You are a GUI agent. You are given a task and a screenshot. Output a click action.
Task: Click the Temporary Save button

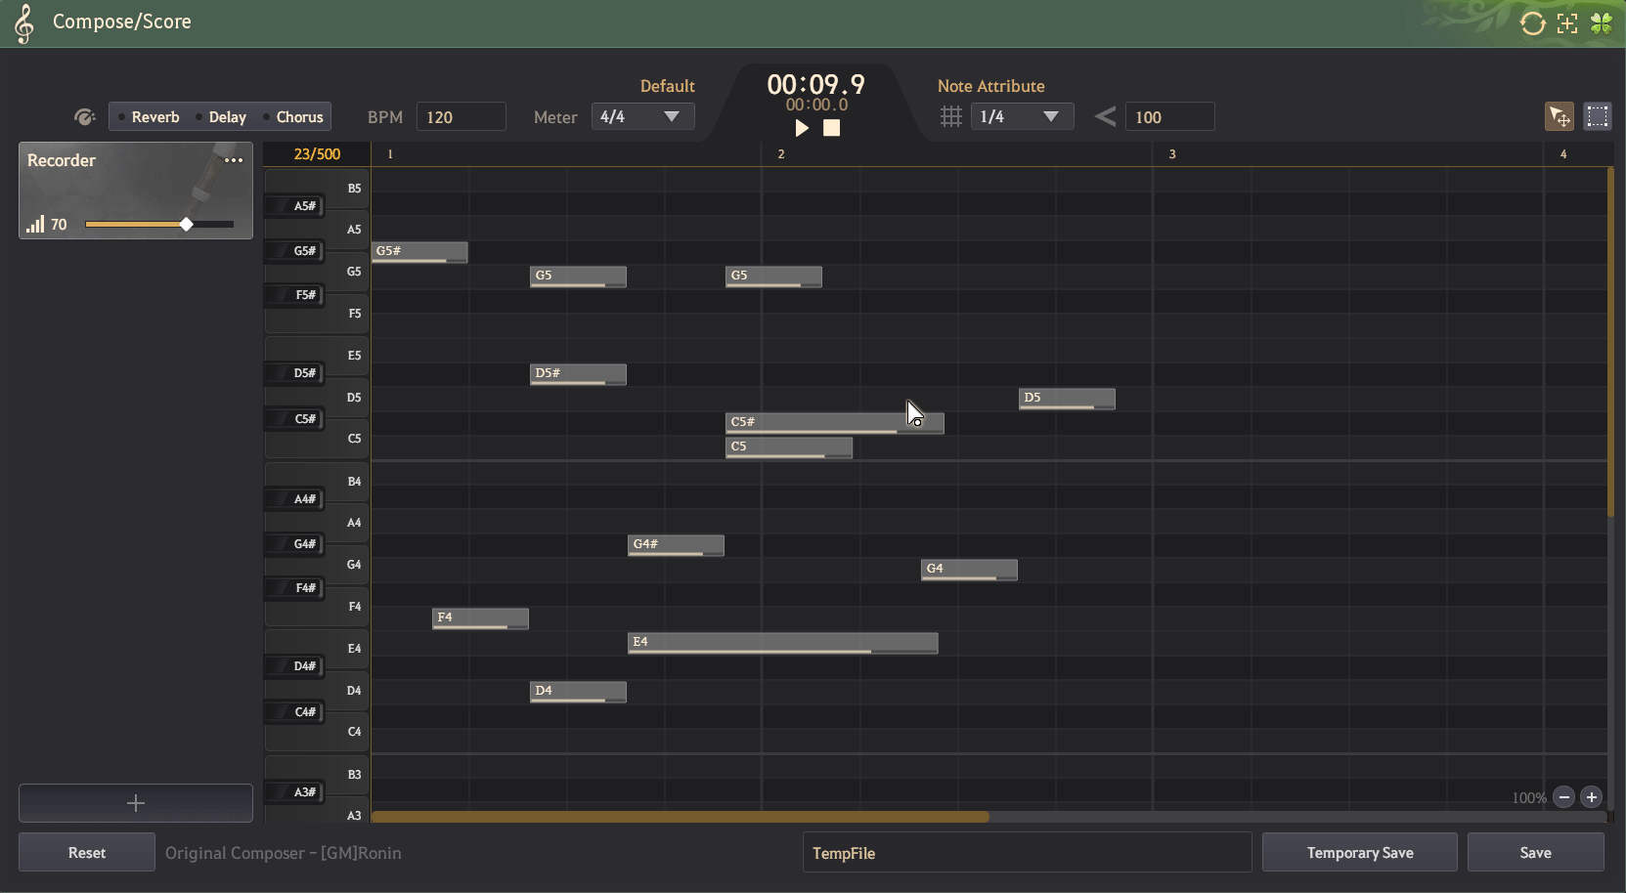(1359, 852)
